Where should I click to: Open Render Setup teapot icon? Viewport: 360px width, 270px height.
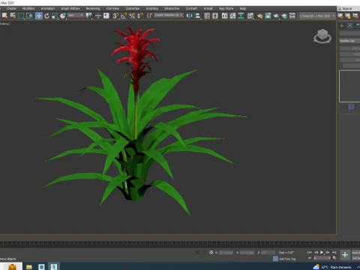[259, 16]
